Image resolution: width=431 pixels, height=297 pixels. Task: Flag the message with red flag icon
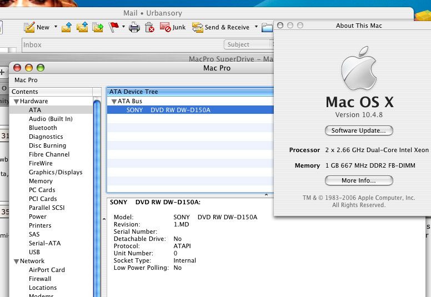pyautogui.click(x=113, y=27)
